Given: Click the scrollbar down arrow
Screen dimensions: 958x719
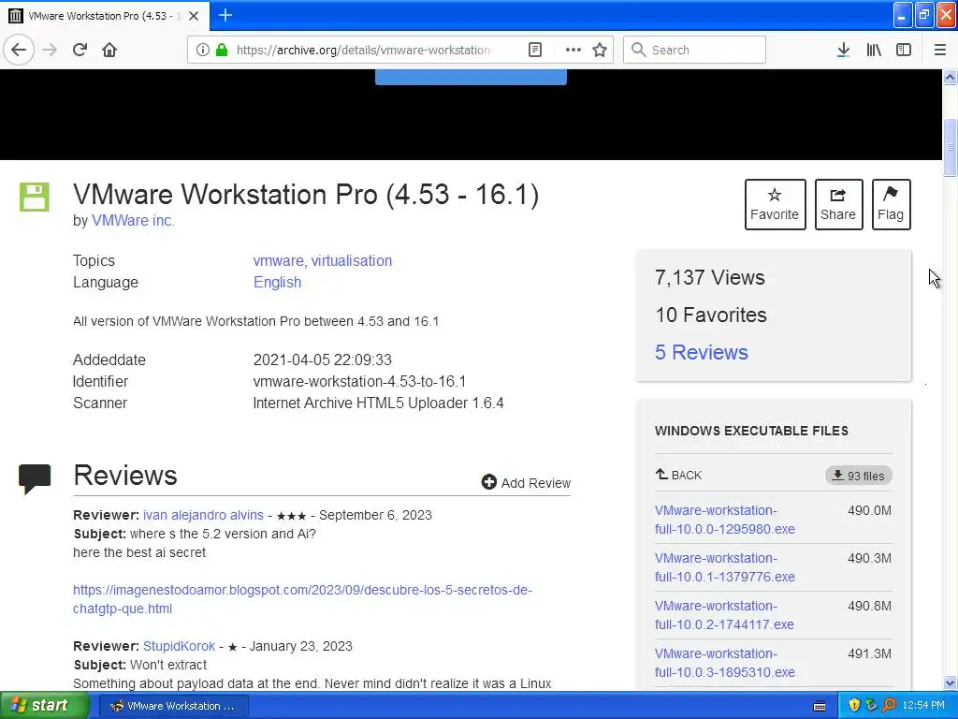Looking at the screenshot, I should point(950,682).
